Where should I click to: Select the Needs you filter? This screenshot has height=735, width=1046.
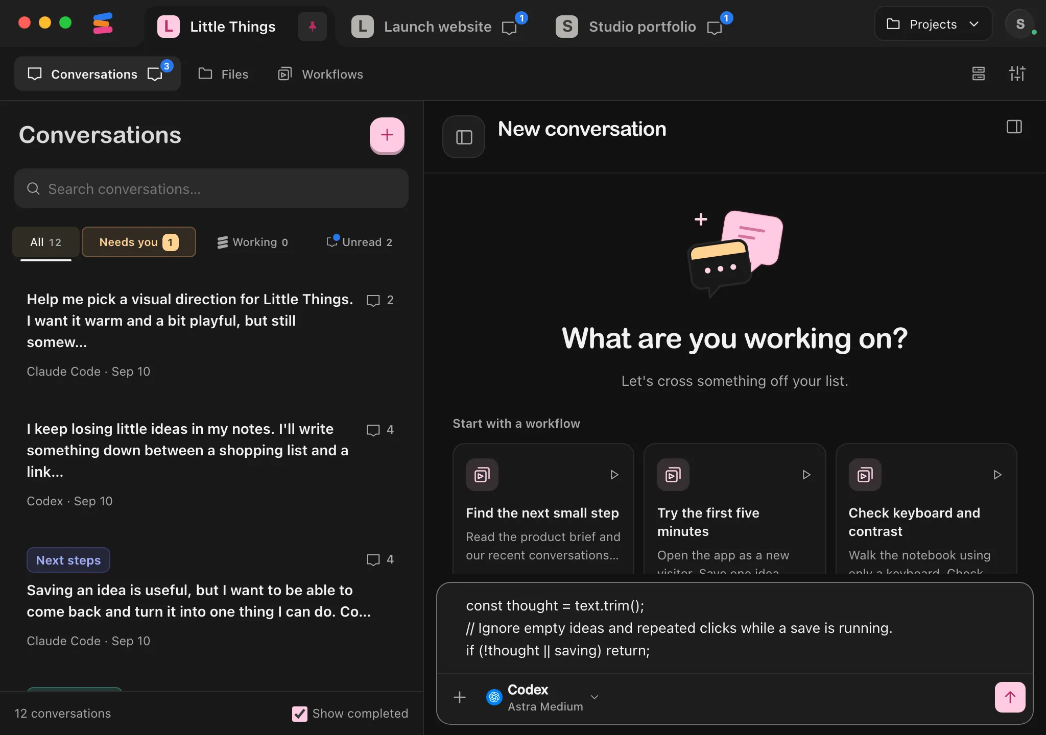click(139, 242)
